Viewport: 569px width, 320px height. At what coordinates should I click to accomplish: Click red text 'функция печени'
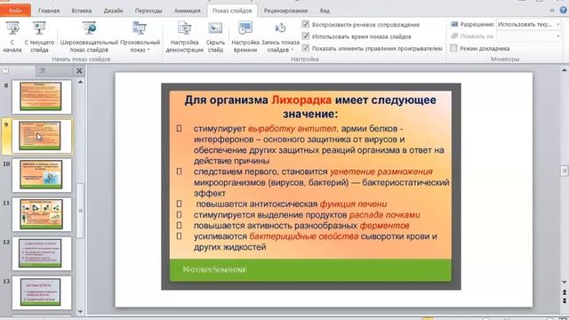point(353,204)
